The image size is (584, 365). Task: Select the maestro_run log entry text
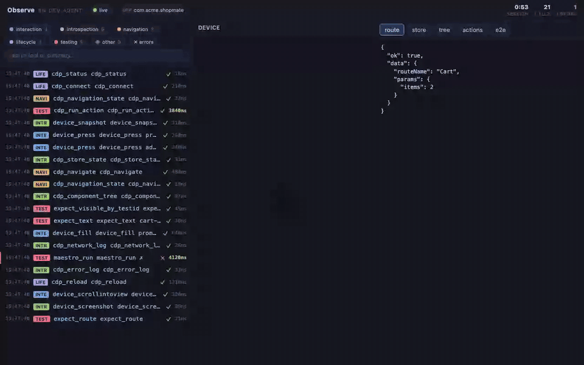99,257
